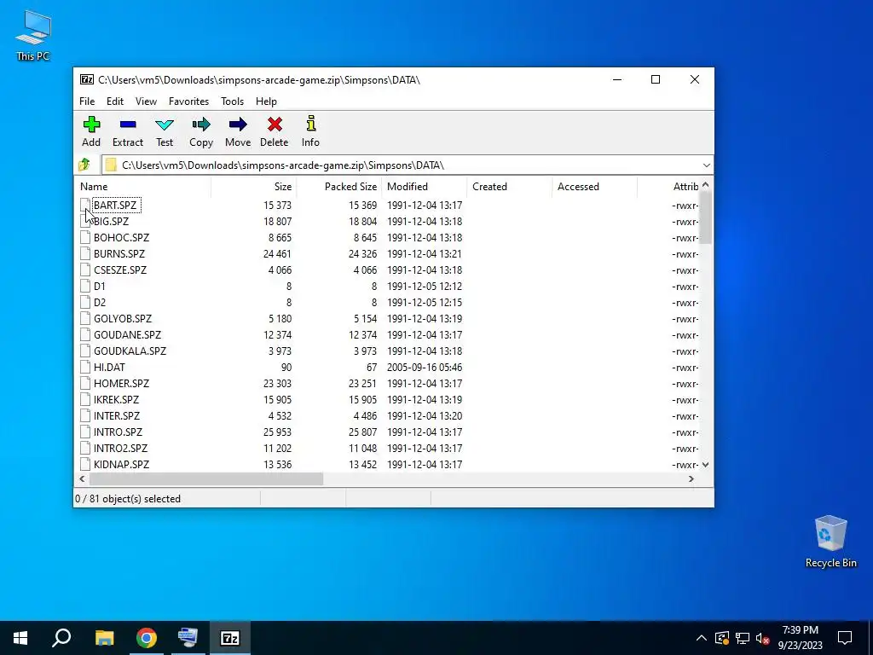The height and width of the screenshot is (655, 873).
Task: Select the KIDNAP.SPZ file
Action: click(x=121, y=464)
